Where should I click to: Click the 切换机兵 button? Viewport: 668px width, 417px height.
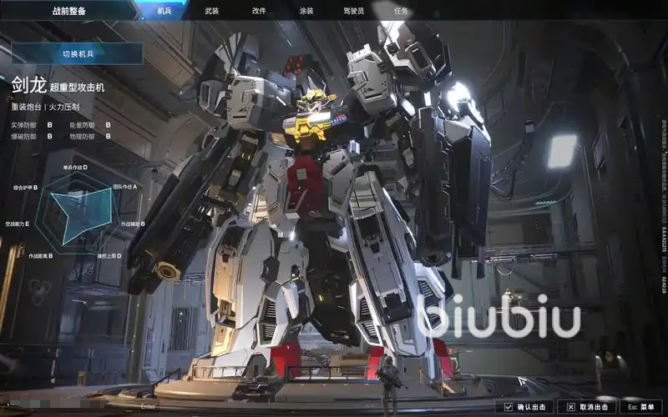click(78, 53)
